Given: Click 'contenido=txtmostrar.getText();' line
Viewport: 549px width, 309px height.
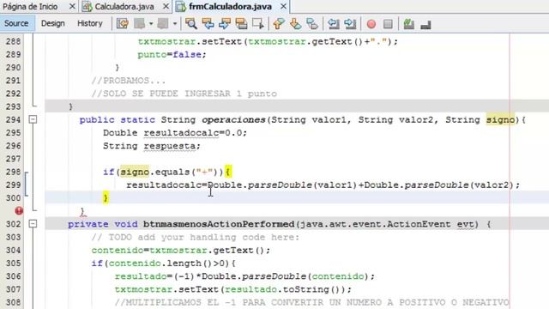Looking at the screenshot, I should (x=181, y=251).
